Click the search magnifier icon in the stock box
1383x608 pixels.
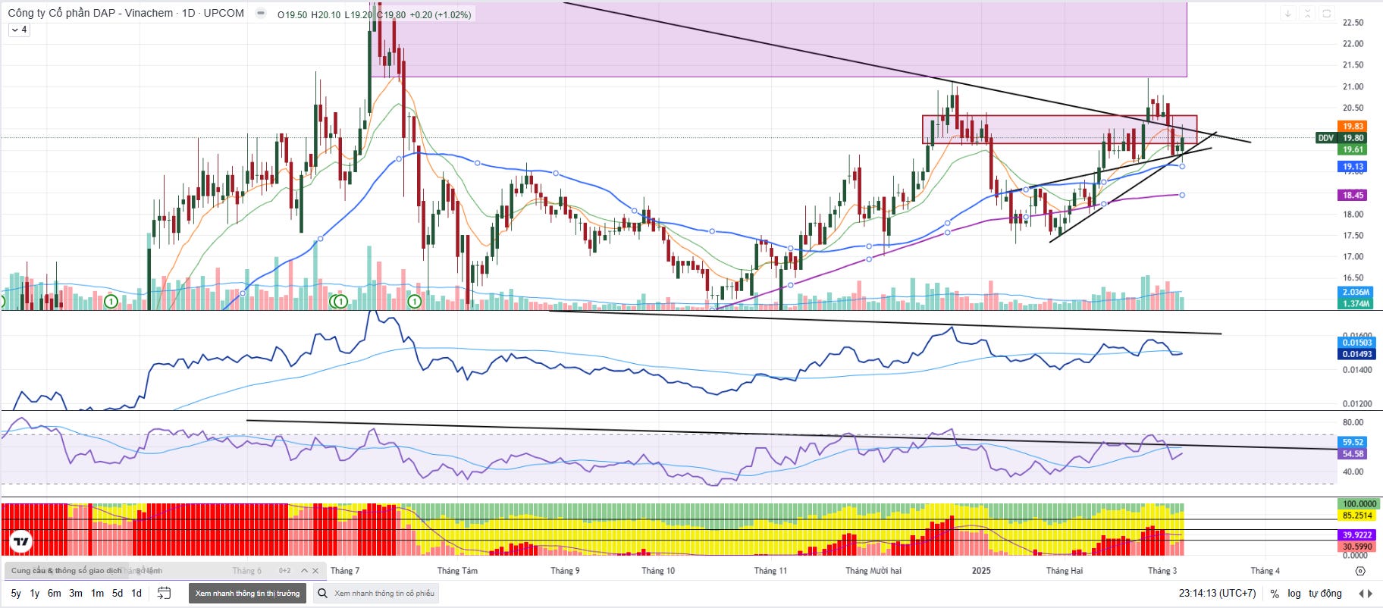(x=322, y=593)
